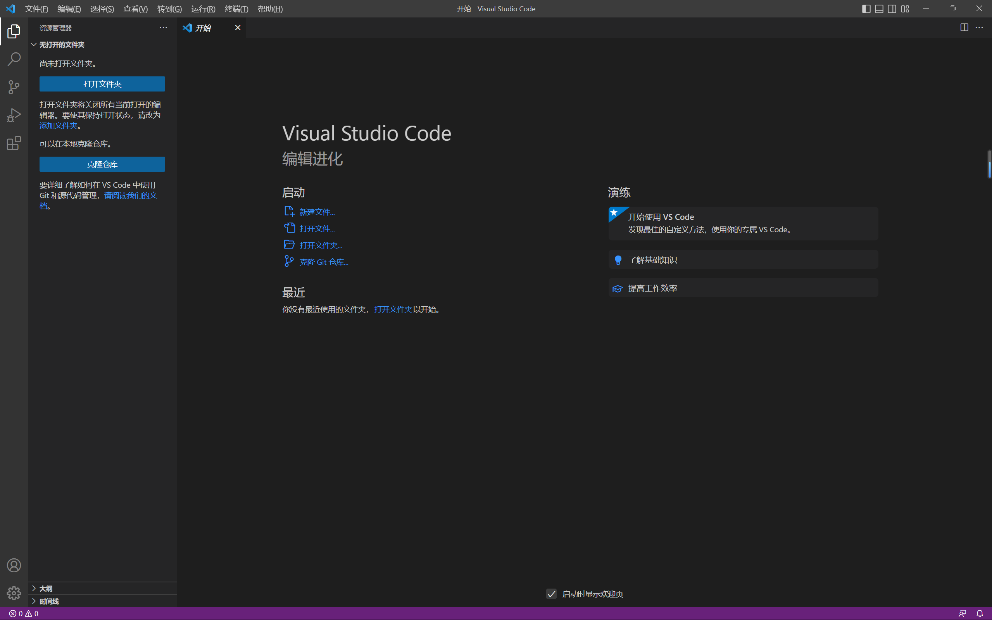Image resolution: width=992 pixels, height=620 pixels.
Task: Expand the 时间线 section
Action: 49,601
